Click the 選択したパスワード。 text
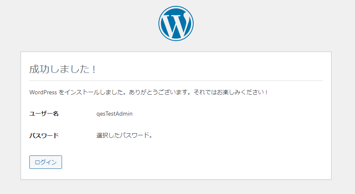355x194 pixels. tap(124, 136)
